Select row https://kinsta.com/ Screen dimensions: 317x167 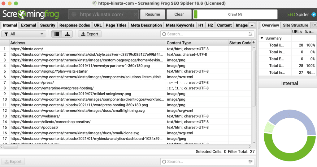[x=126, y=49]
